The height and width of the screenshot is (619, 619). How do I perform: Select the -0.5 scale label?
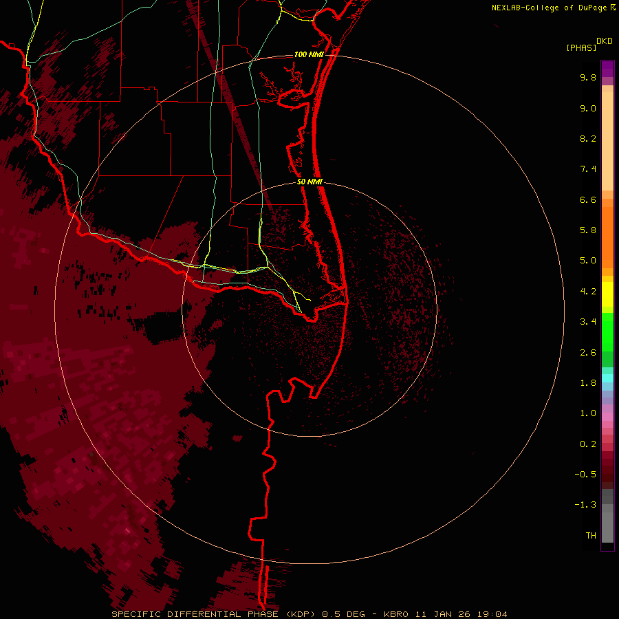pyautogui.click(x=585, y=475)
